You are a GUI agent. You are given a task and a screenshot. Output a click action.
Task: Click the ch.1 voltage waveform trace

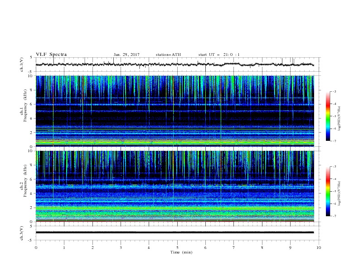click(x=175, y=65)
